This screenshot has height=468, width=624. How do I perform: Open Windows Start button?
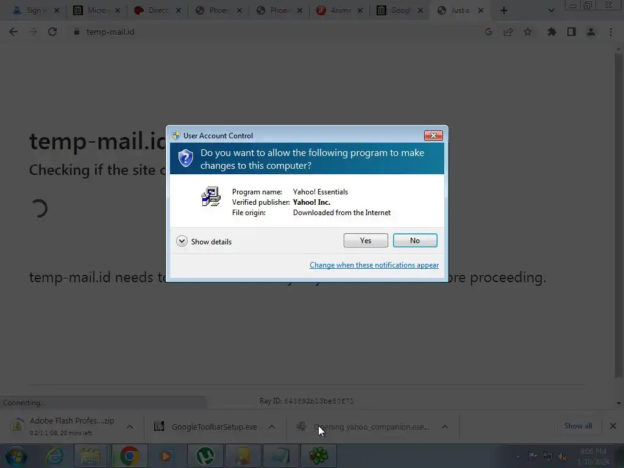(x=16, y=456)
